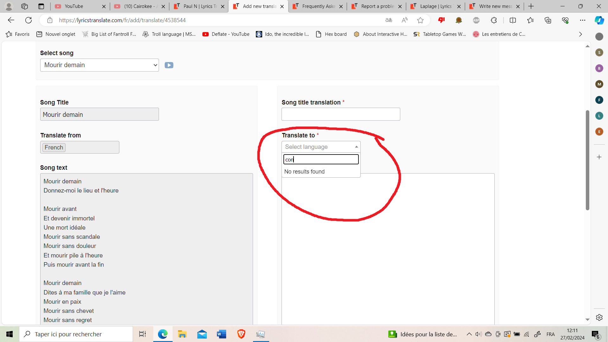This screenshot has width=608, height=342.
Task: Open Brave browser from taskbar
Action: tap(241, 334)
